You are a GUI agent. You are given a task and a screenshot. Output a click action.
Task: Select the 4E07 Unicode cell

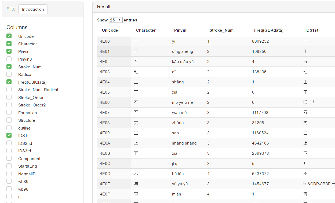(105, 113)
